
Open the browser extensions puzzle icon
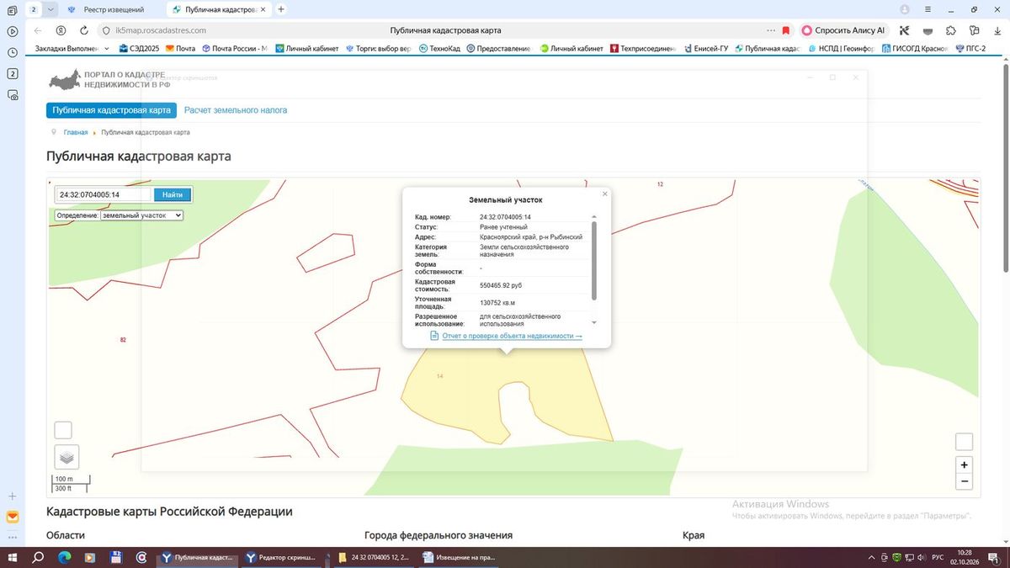[950, 30]
